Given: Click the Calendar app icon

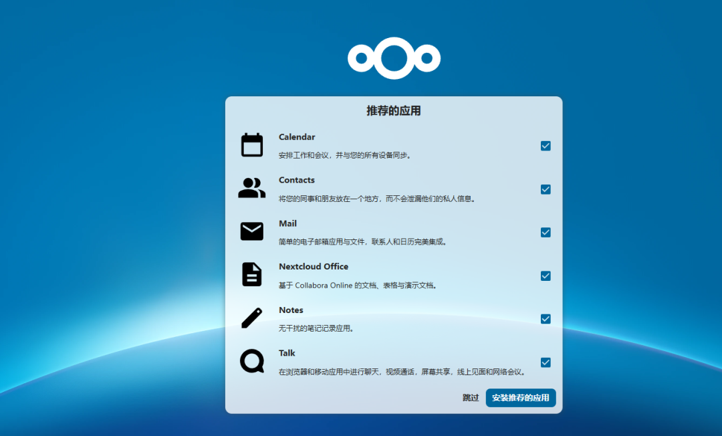Looking at the screenshot, I should click(x=252, y=145).
